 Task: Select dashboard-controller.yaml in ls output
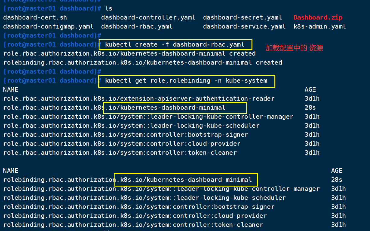pos(148,17)
